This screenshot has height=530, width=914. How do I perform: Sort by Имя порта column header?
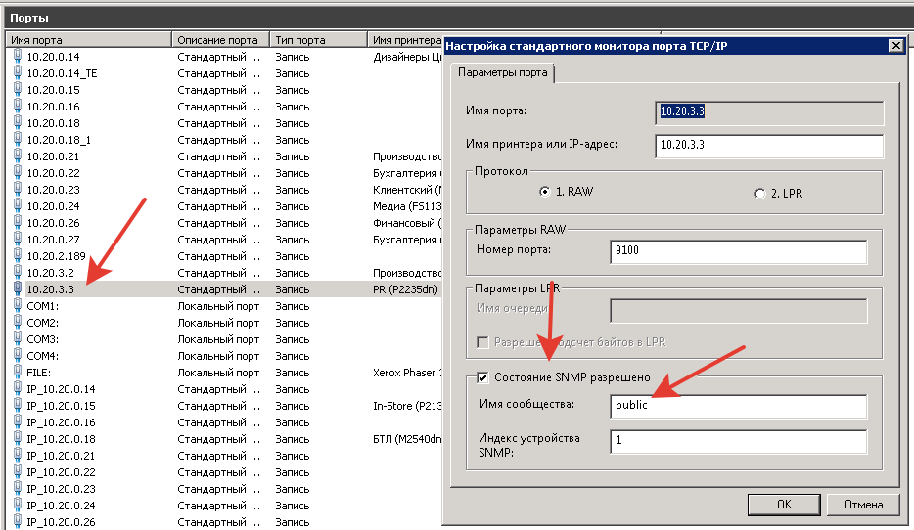[89, 40]
